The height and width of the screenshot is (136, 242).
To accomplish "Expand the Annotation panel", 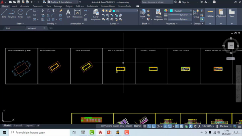I will [77, 23].
